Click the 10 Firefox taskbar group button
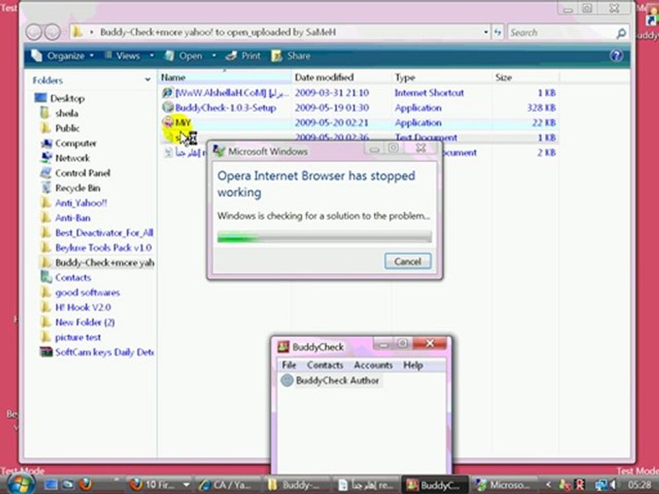659x494 pixels. tap(159, 485)
